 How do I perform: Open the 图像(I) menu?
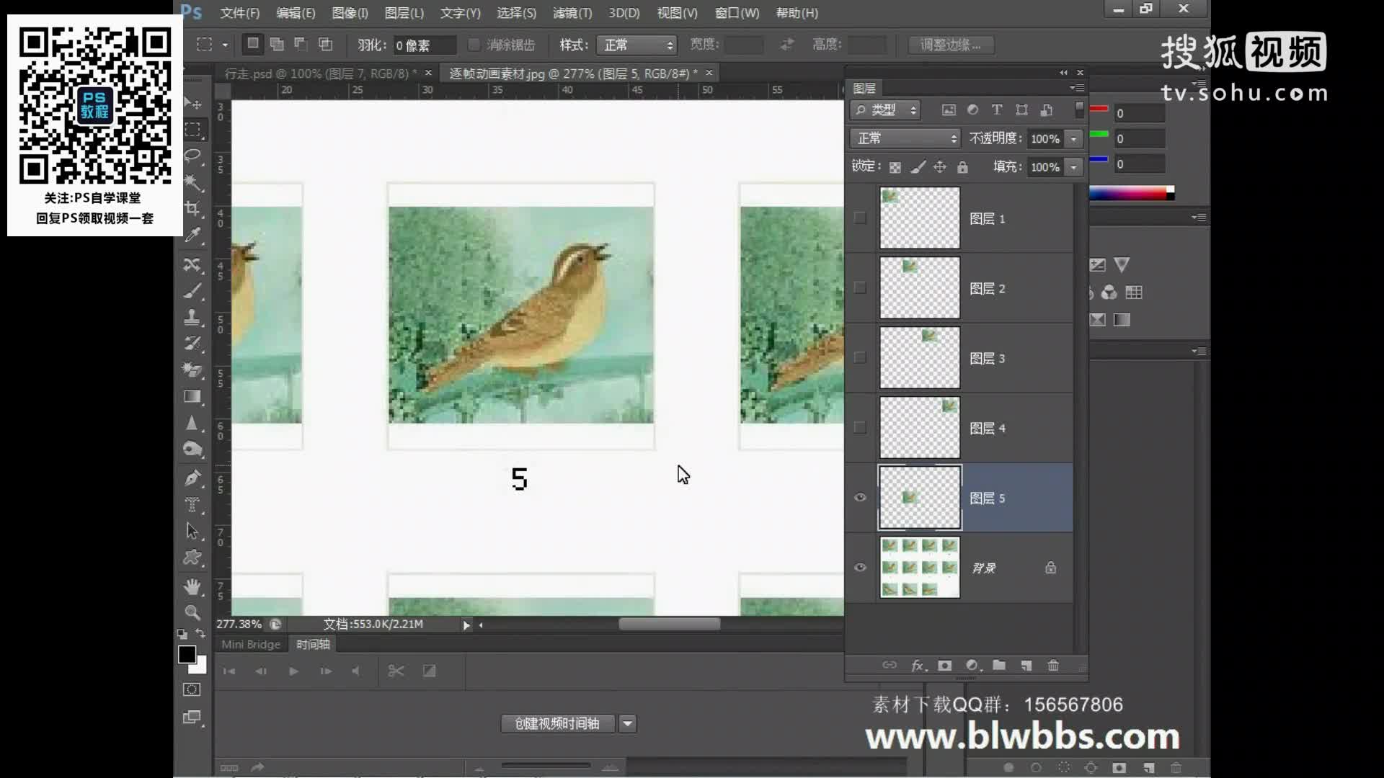[350, 13]
